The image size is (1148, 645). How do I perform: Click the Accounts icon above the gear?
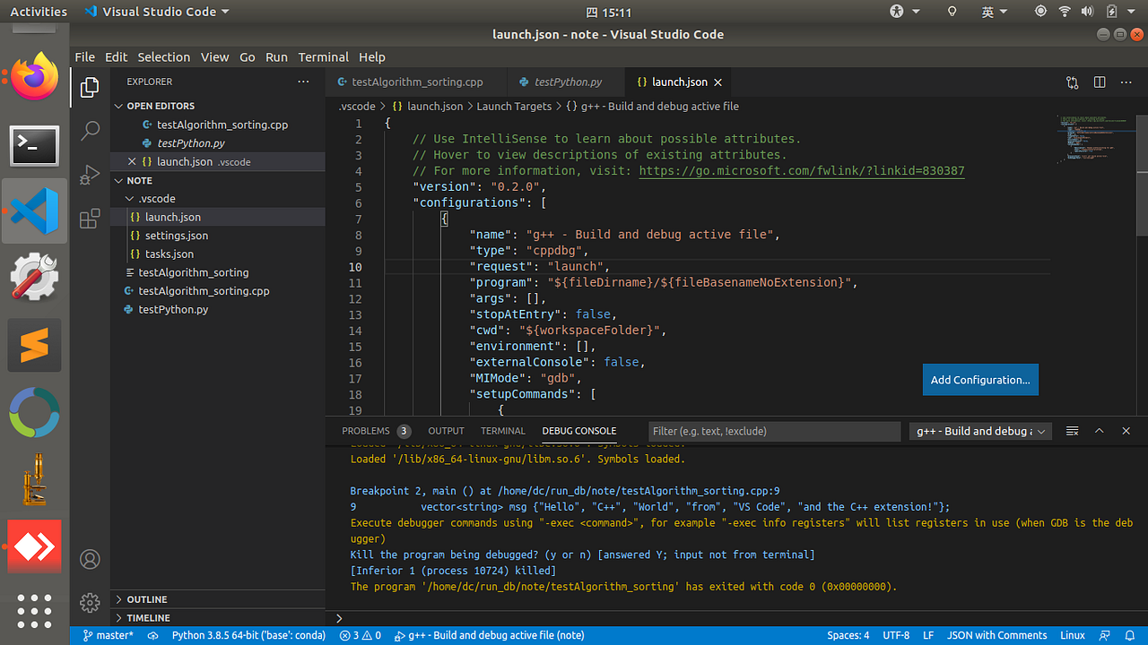[x=90, y=559]
